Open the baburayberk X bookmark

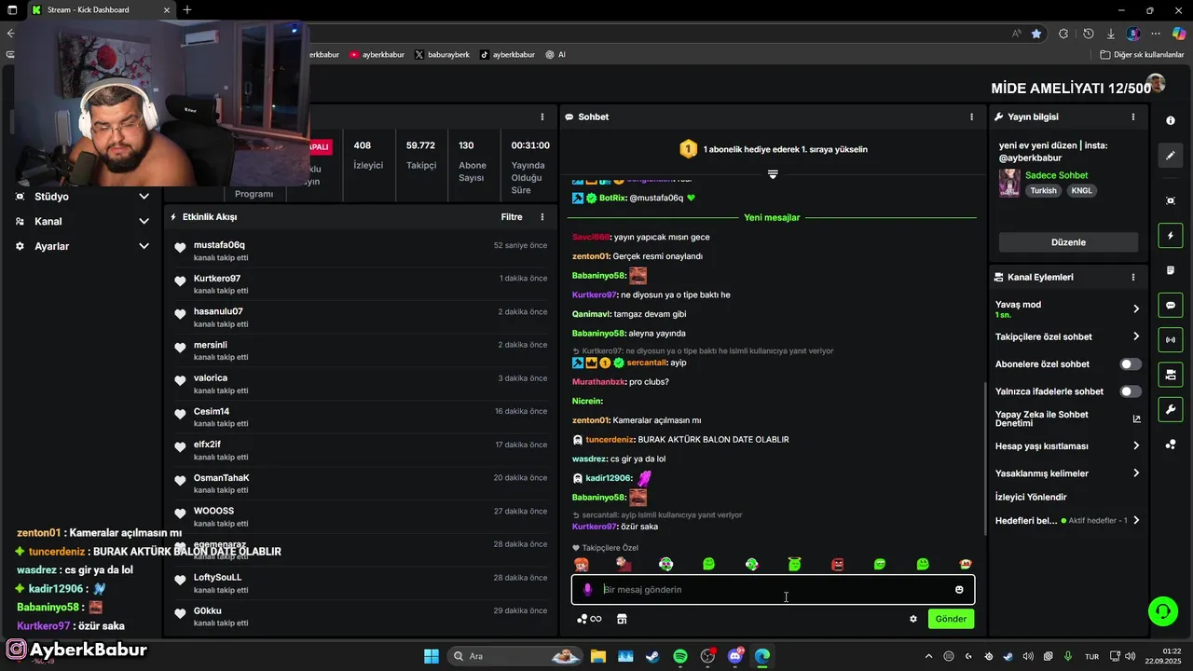(x=442, y=55)
